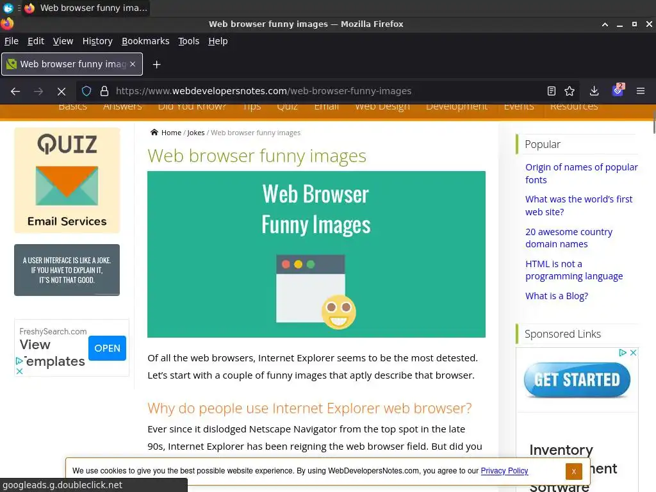Click Web browser funny images page heading
The height and width of the screenshot is (492, 656).
point(257,156)
